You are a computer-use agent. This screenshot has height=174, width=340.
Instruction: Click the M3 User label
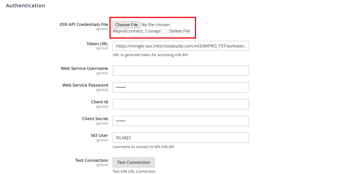pyautogui.click(x=100, y=135)
